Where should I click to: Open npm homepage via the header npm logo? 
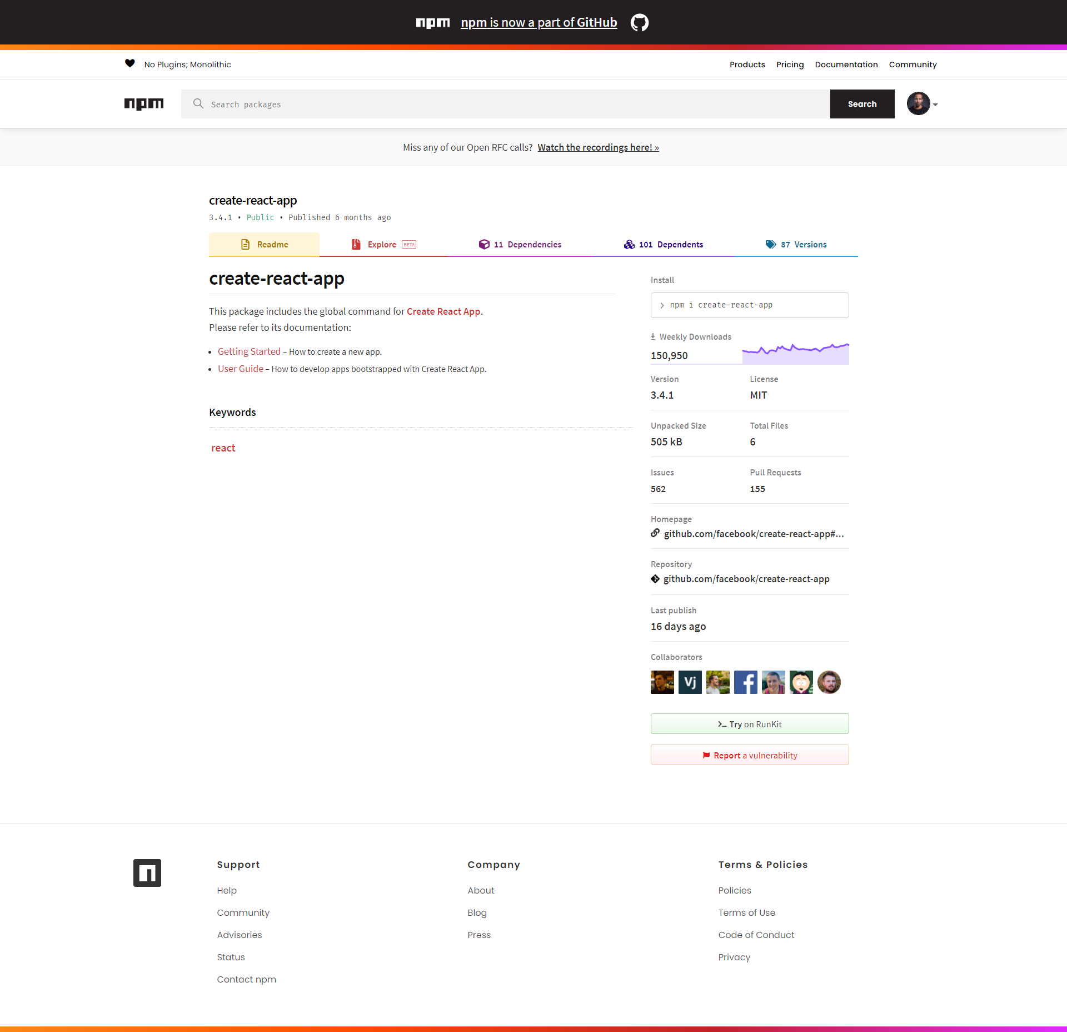[x=144, y=104]
